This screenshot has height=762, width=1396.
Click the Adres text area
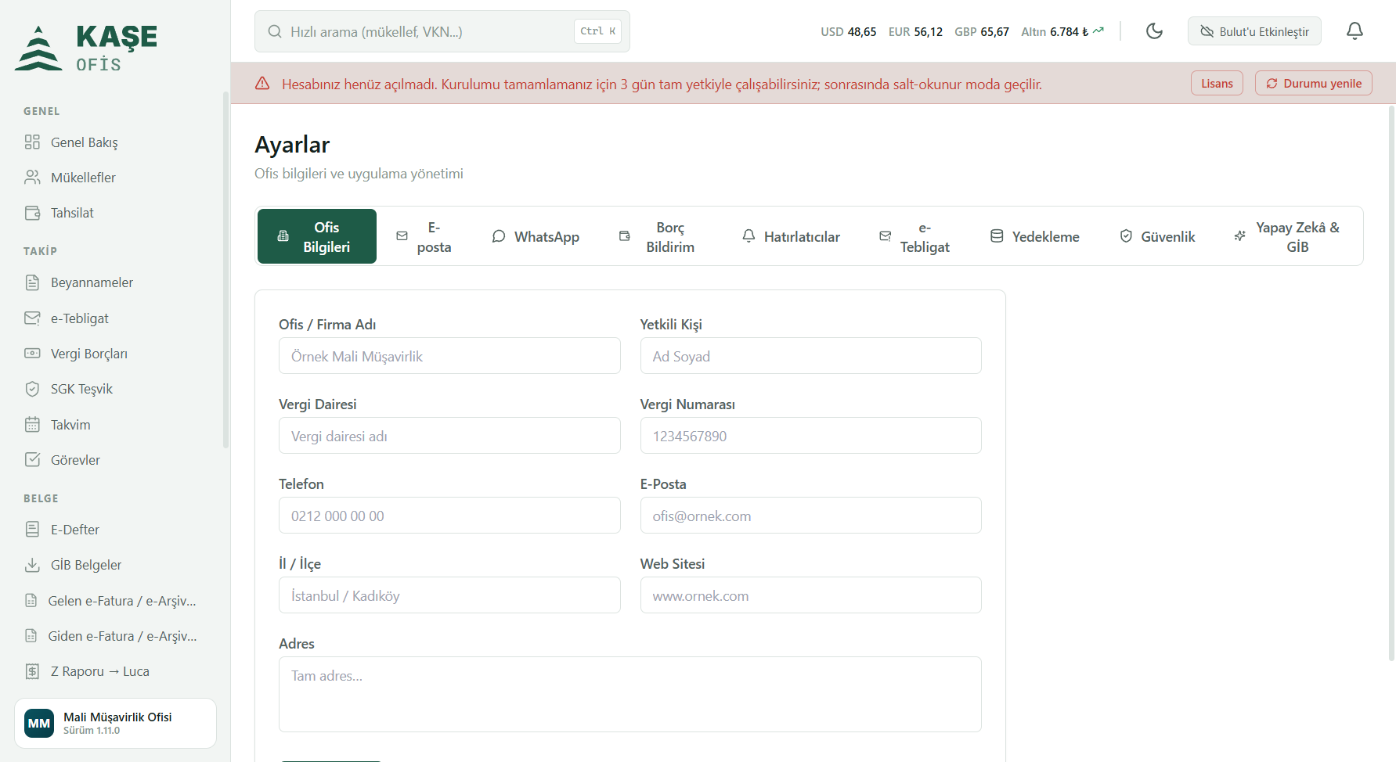point(630,695)
